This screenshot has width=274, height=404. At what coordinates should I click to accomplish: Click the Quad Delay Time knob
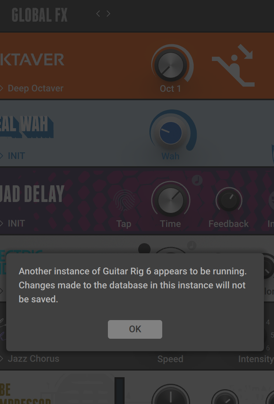pos(171,200)
